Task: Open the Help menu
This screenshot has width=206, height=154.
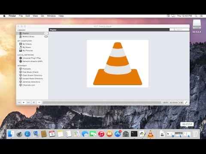Action: [61, 16]
